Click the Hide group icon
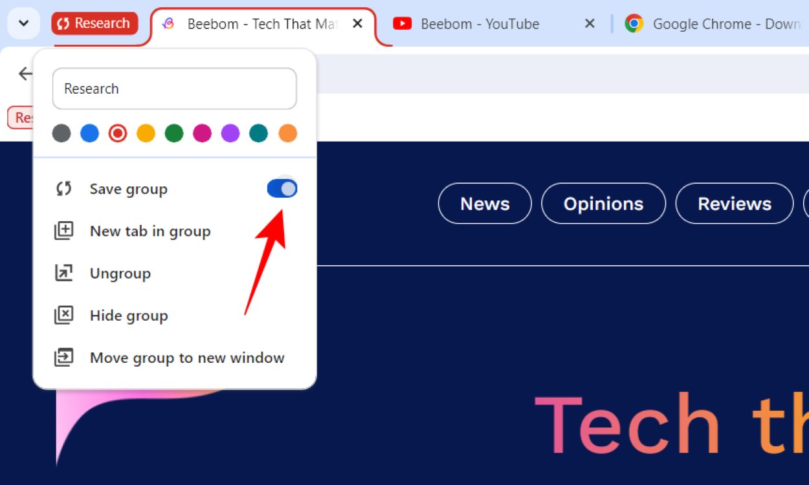This screenshot has width=809, height=485. (63, 315)
